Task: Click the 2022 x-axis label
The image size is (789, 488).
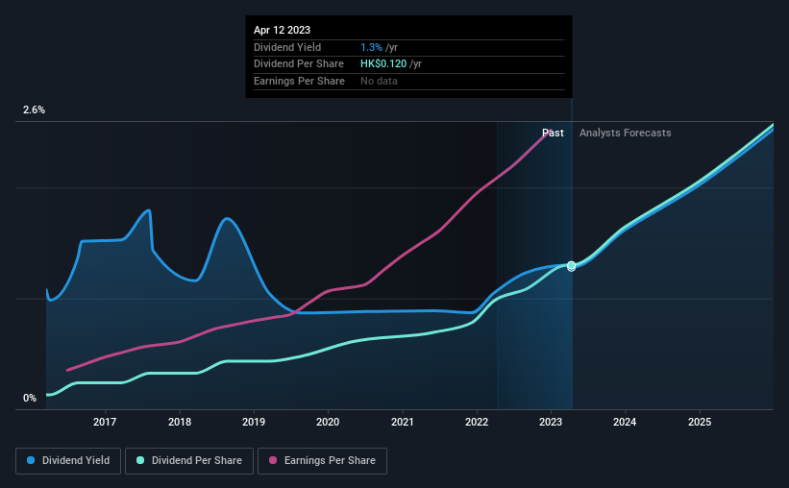Action: (x=477, y=422)
